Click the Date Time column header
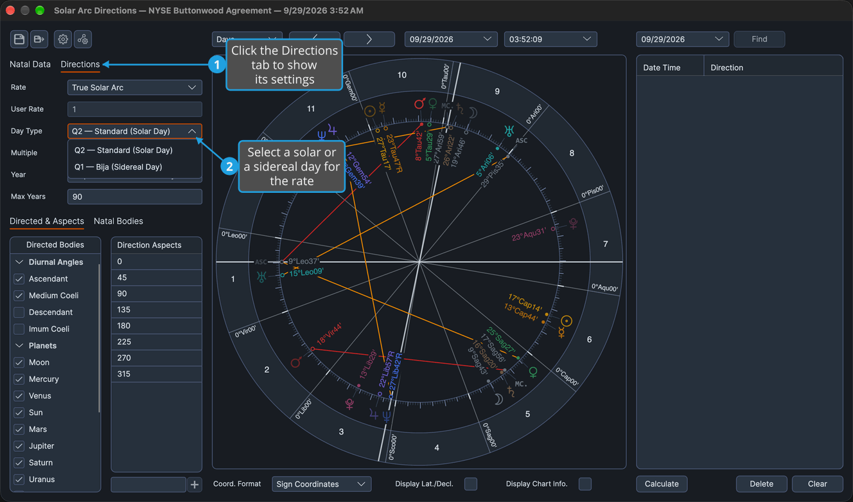The image size is (853, 502). click(670, 67)
